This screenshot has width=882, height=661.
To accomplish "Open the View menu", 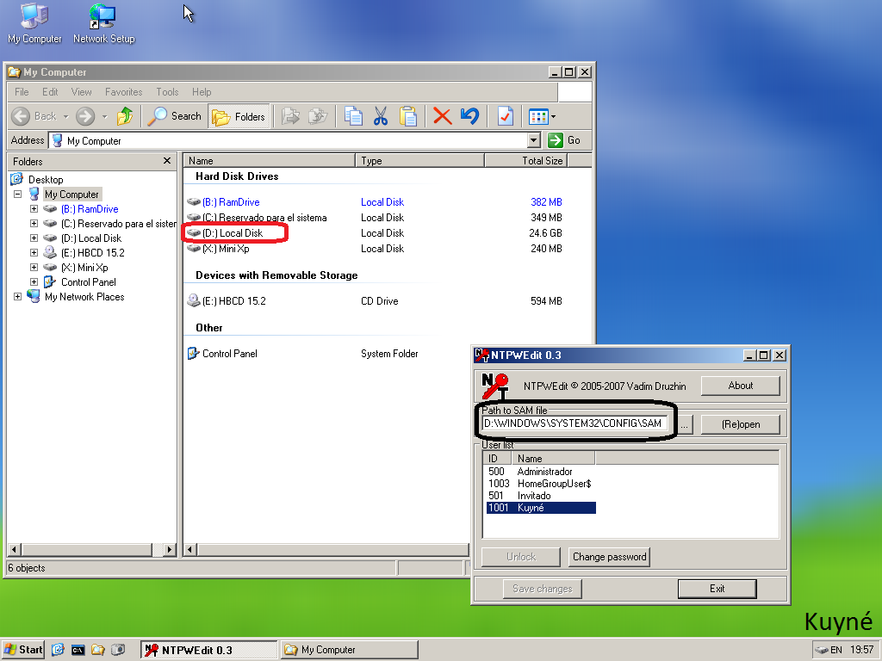I will click(81, 92).
